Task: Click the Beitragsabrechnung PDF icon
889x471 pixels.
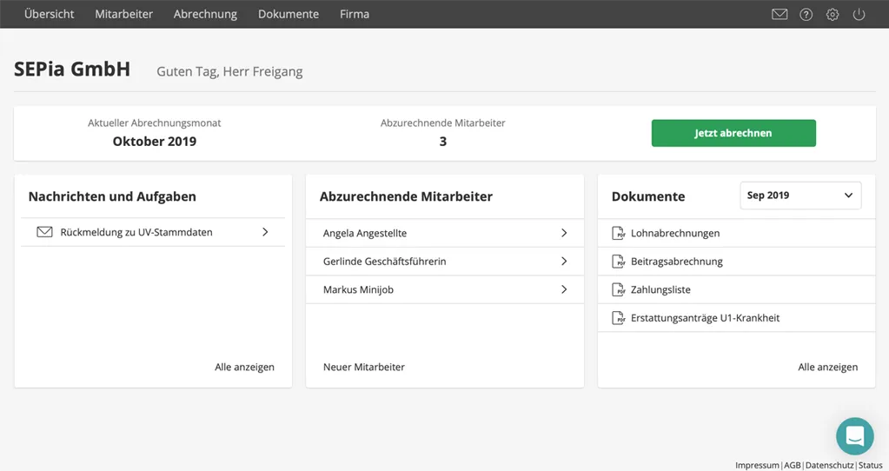Action: 618,262
